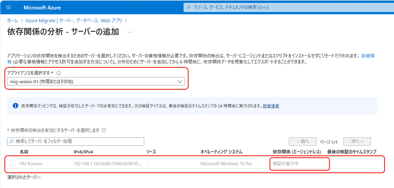The width and height of the screenshot is (394, 188).
Task: Click 最後の検証のタイムスタンプ column header
Action: point(352,152)
